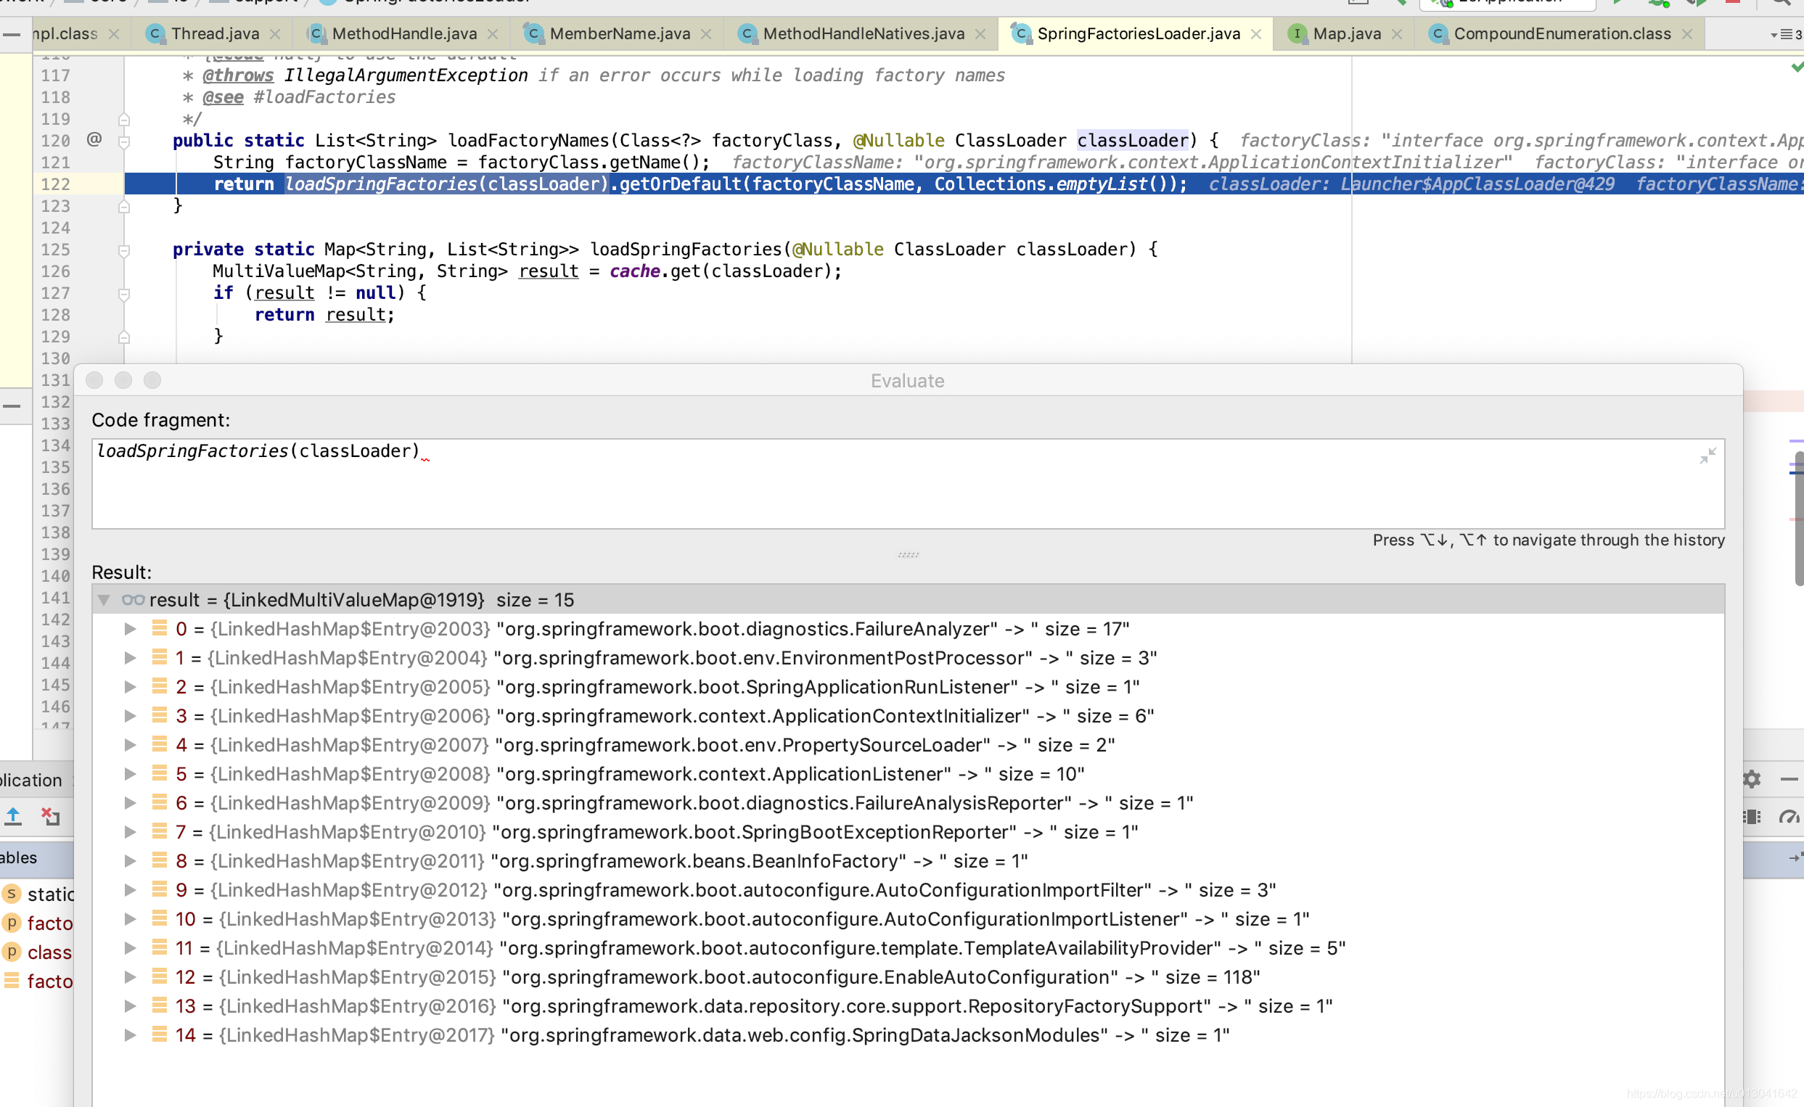Viewport: 1804px width, 1107px height.
Task: Expand entry 5 ApplicationListener
Action: [130, 774]
